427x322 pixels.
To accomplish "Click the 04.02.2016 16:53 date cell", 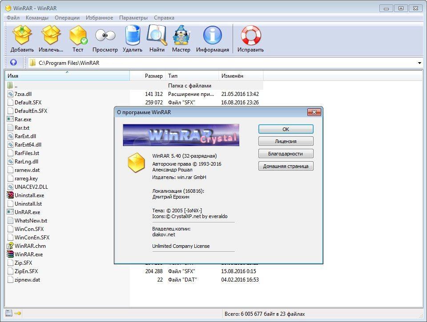I will click(x=240, y=279).
